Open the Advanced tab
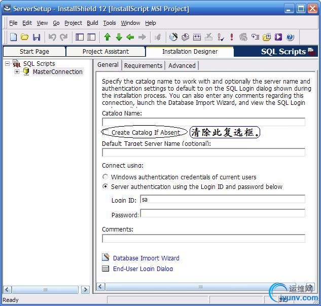 [182, 66]
